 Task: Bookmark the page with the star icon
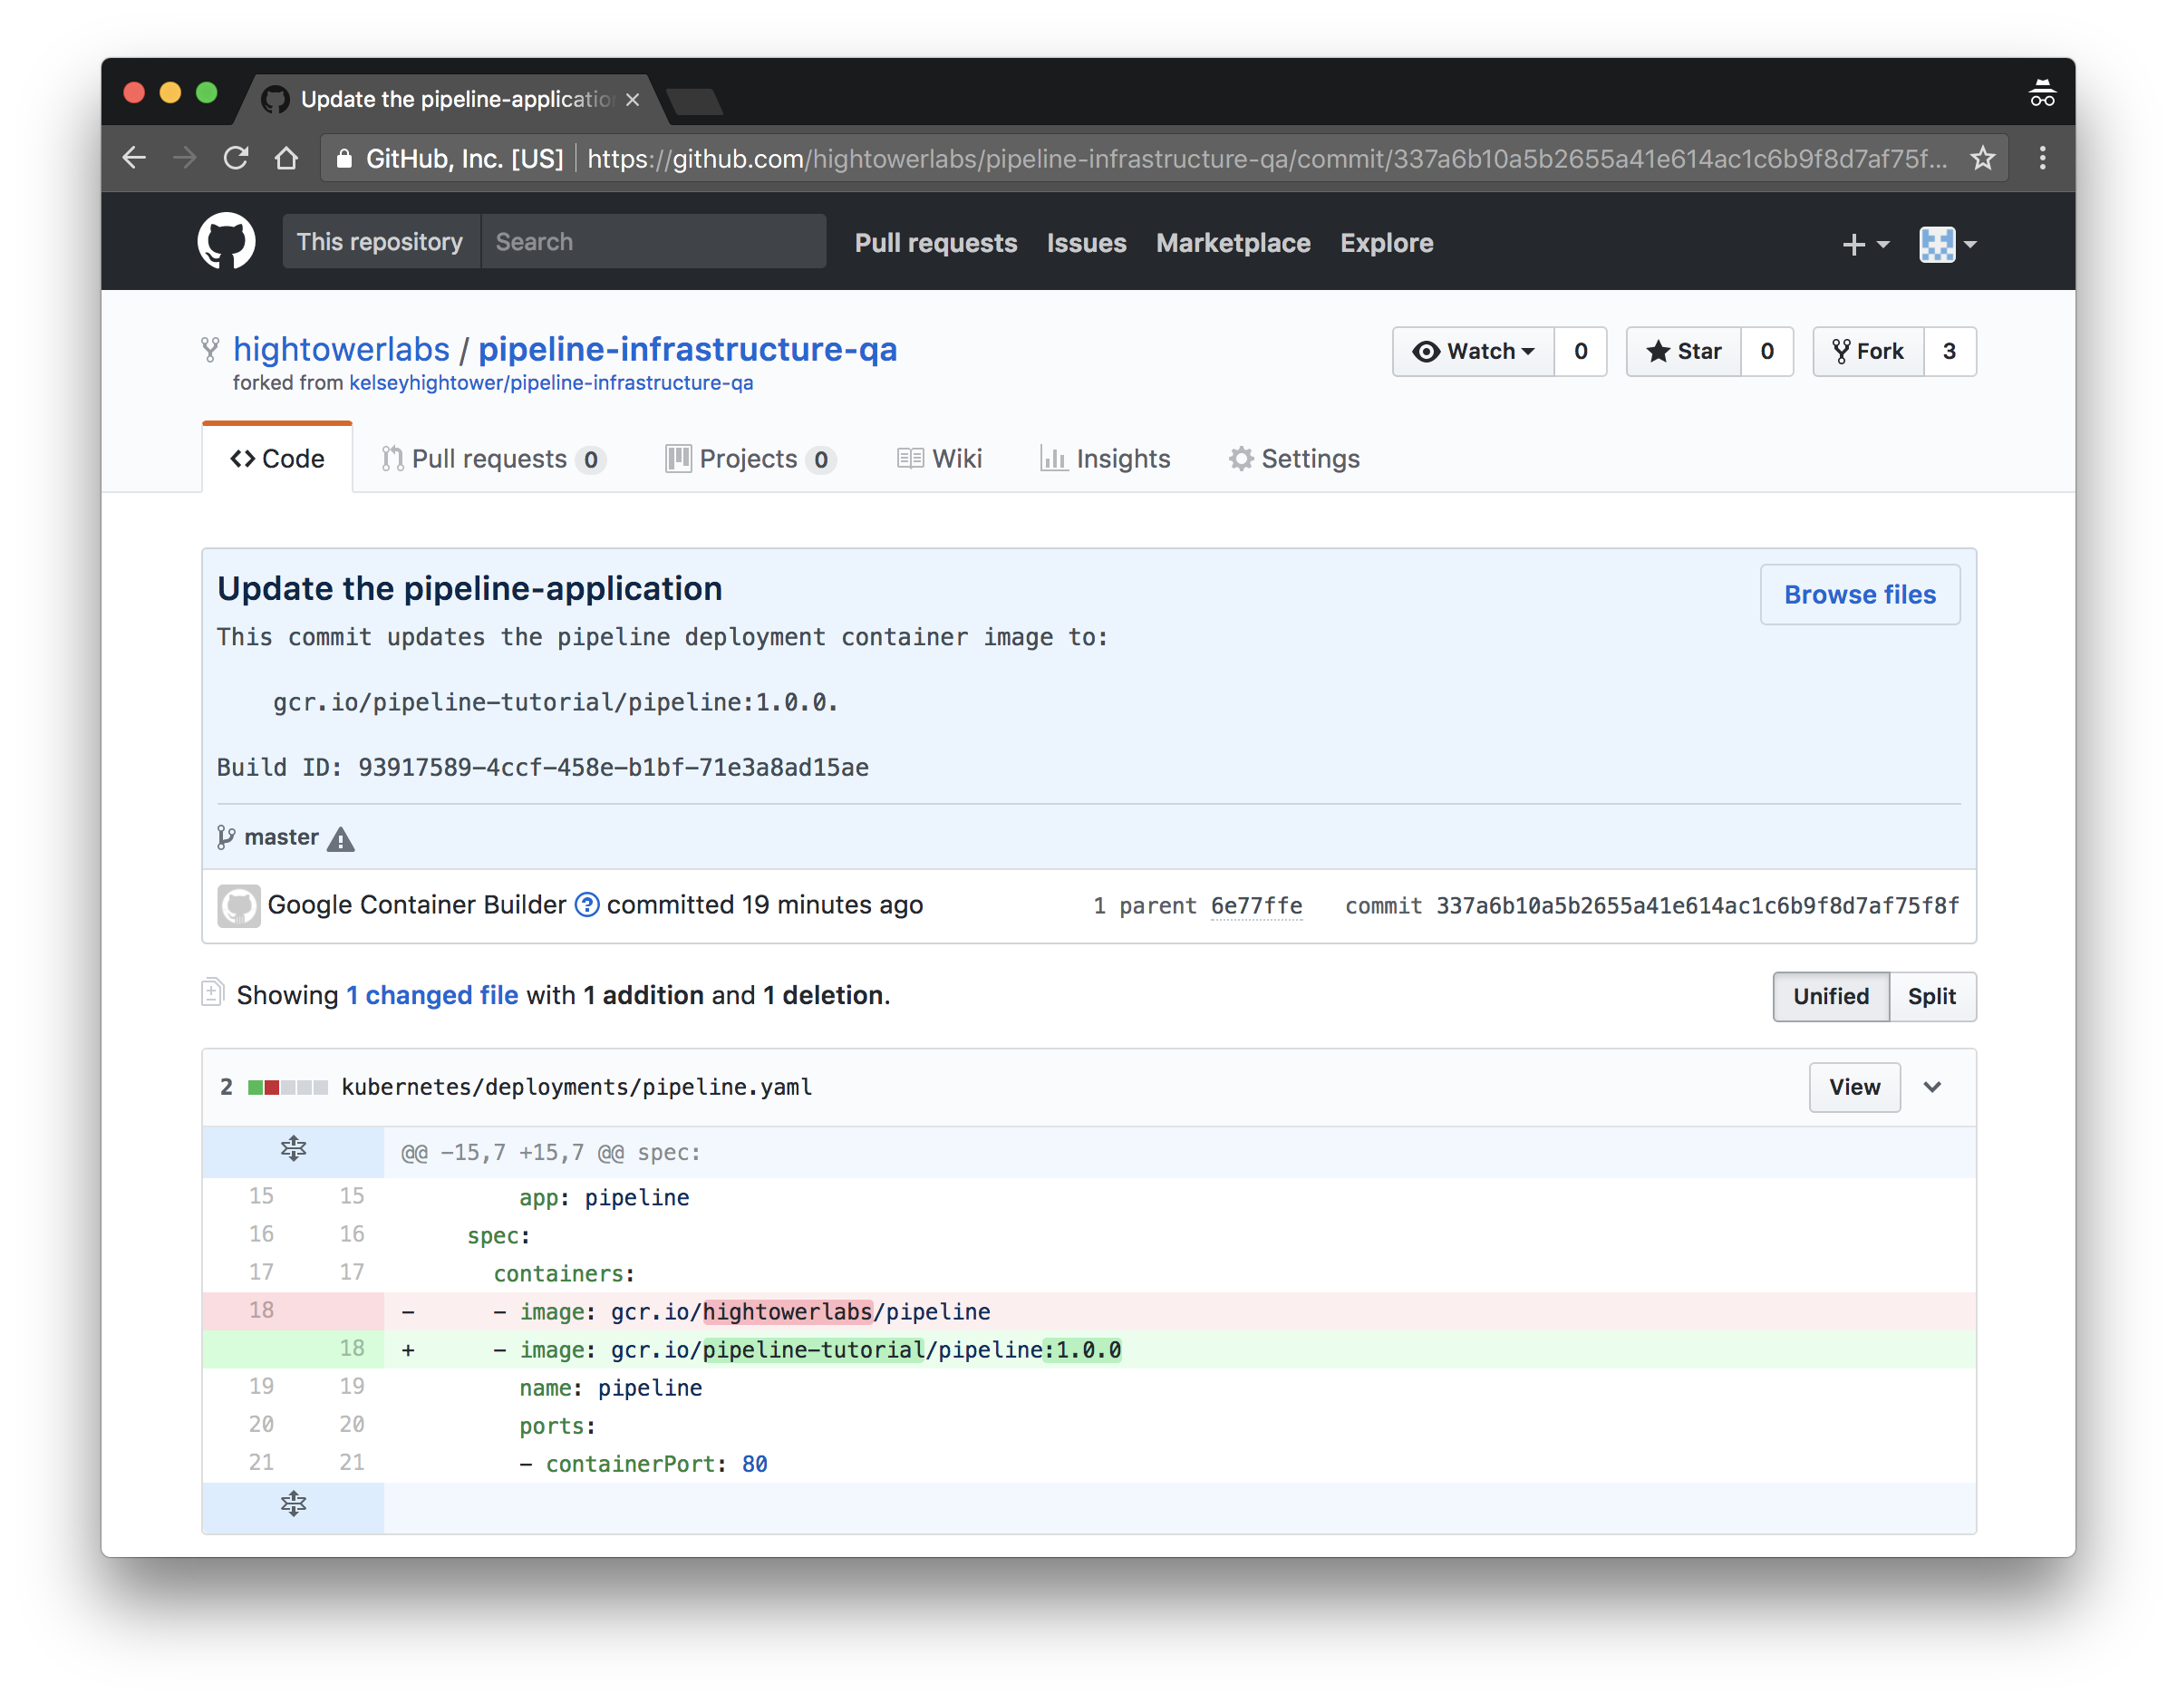click(x=1983, y=159)
